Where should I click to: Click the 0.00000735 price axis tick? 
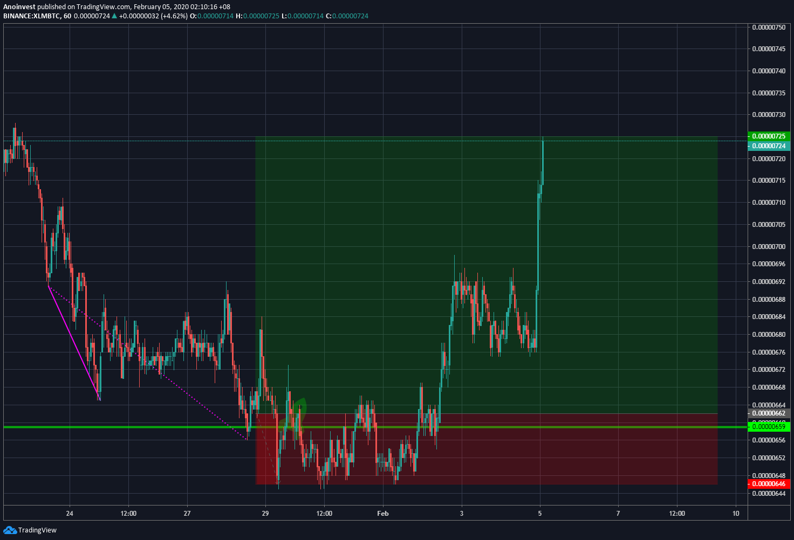[x=769, y=93]
